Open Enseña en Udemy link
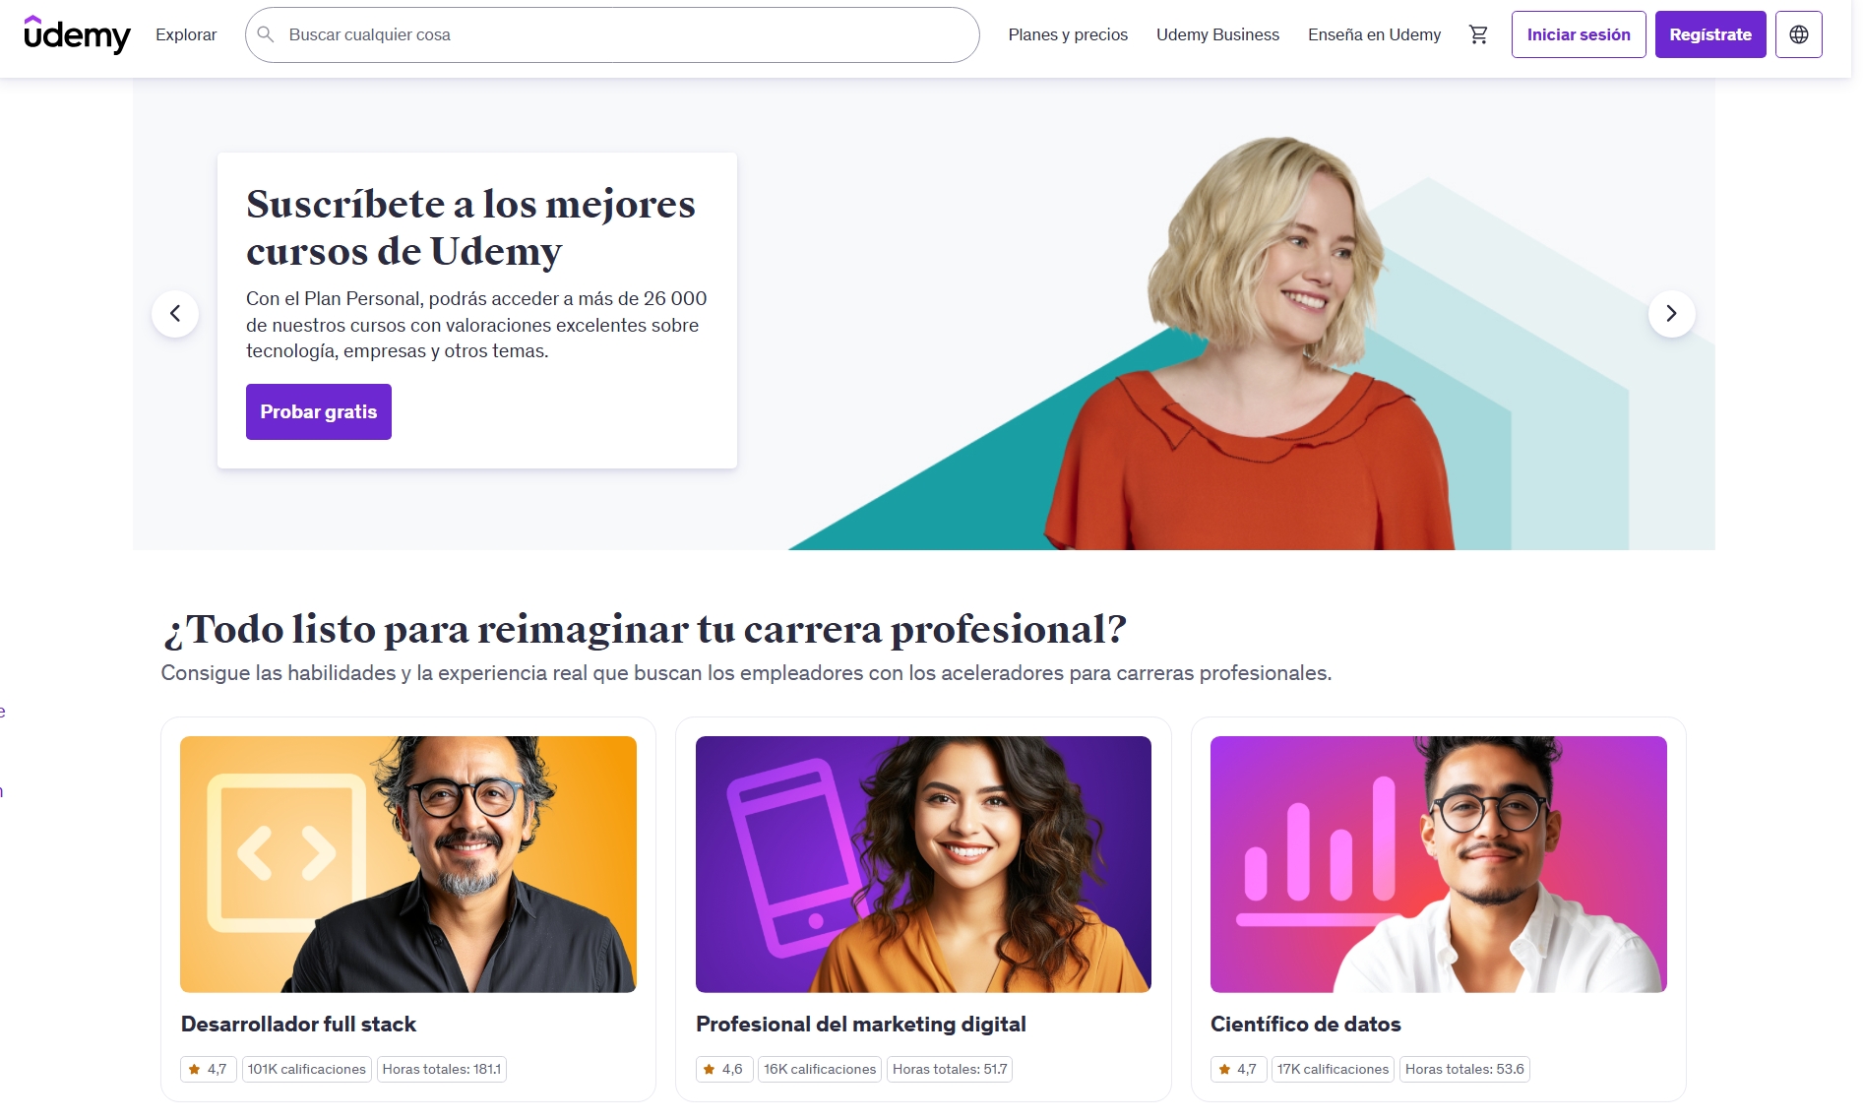 tap(1374, 34)
